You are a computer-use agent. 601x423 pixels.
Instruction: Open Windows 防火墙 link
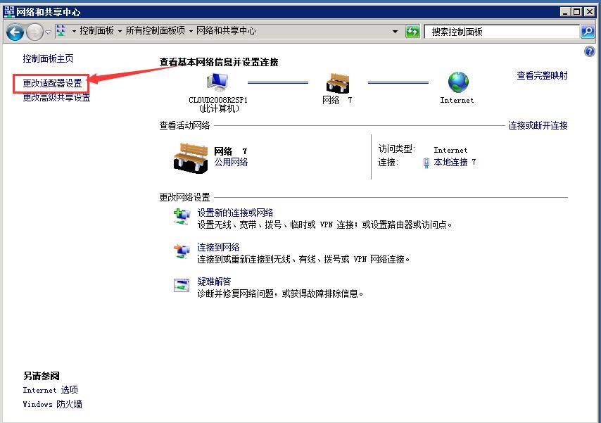(x=52, y=404)
